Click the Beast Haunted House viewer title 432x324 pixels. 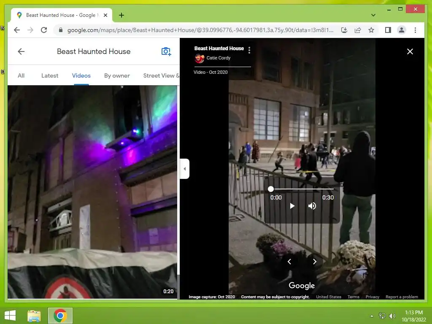[219, 49]
